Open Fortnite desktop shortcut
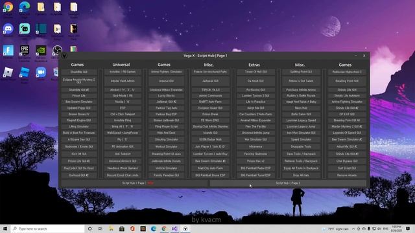The width and height of the screenshot is (415, 233). tap(8, 50)
